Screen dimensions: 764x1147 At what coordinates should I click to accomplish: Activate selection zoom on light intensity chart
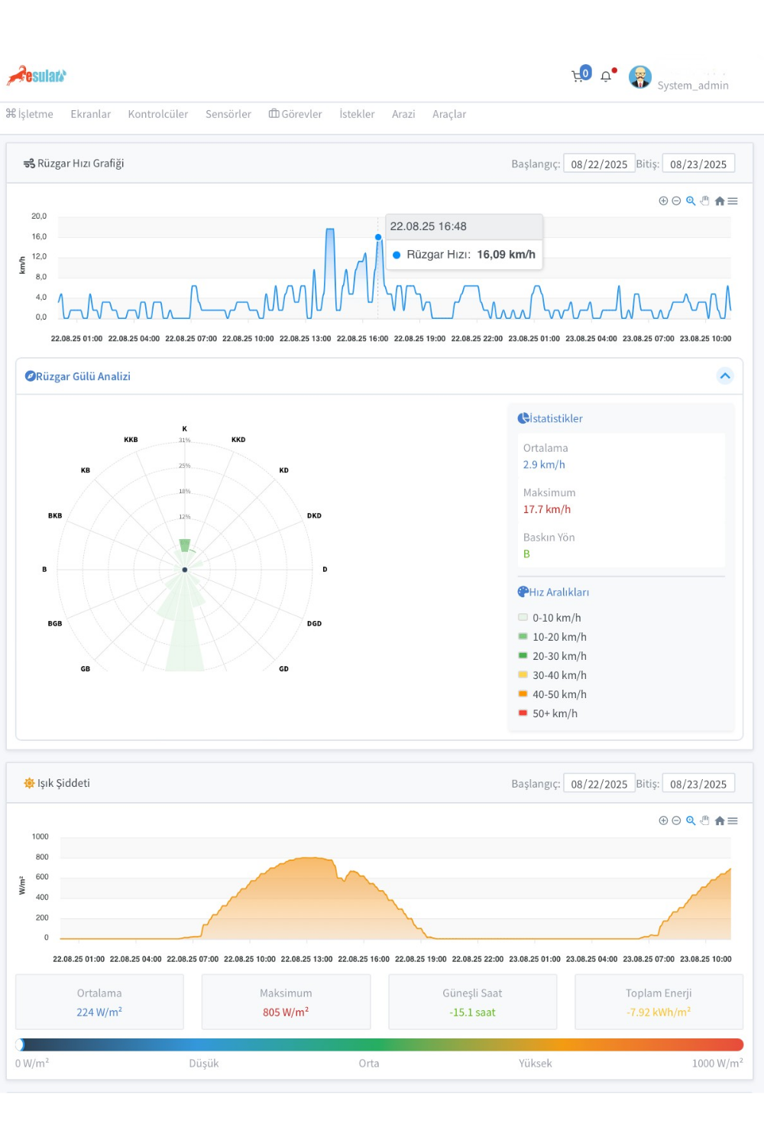point(691,820)
